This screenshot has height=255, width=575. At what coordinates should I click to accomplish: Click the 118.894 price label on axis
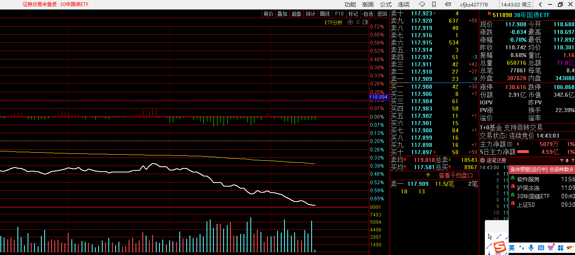[379, 97]
